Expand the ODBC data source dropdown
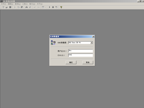Viewport: 144px width, 108px height. click(91, 43)
